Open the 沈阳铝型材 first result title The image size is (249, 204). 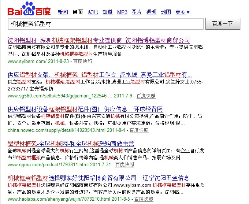(x=99, y=40)
